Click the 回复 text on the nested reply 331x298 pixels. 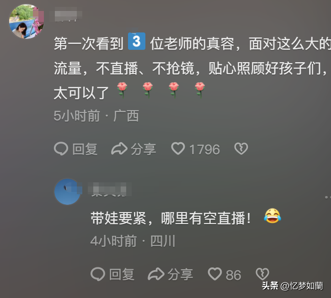pyautogui.click(x=122, y=274)
